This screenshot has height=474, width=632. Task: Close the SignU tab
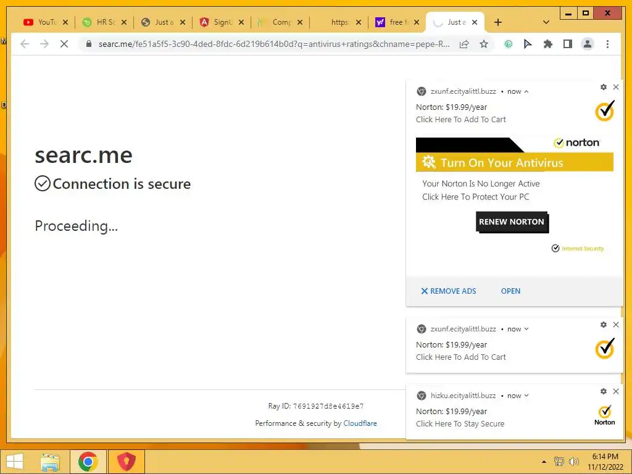[x=241, y=22]
